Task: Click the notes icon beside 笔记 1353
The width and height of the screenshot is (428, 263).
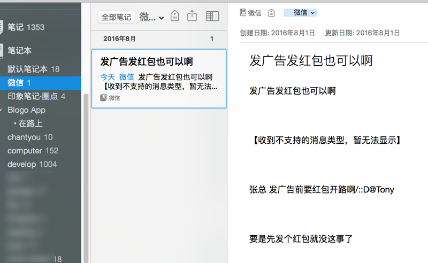Action: pos(2,27)
